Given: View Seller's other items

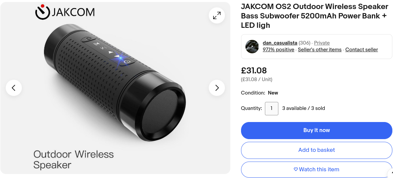Looking at the screenshot, I should point(320,50).
